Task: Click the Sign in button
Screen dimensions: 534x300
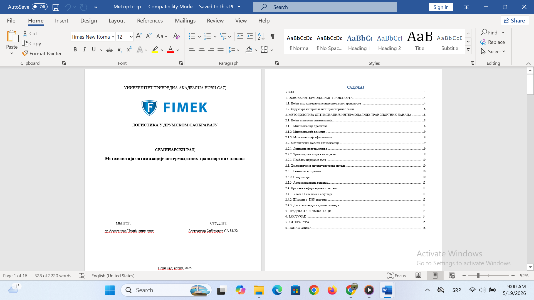Action: [441, 7]
